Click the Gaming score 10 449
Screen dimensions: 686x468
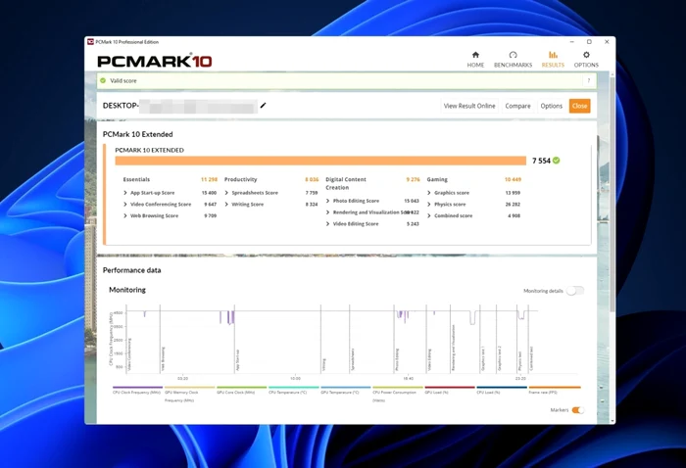tap(513, 179)
